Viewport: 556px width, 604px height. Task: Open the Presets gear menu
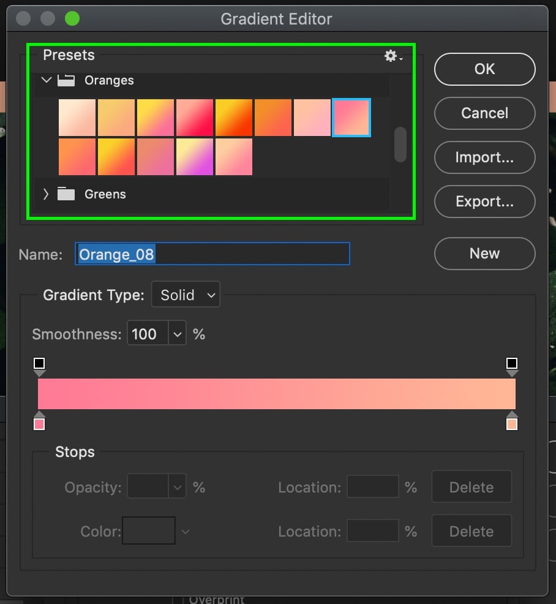click(x=393, y=56)
